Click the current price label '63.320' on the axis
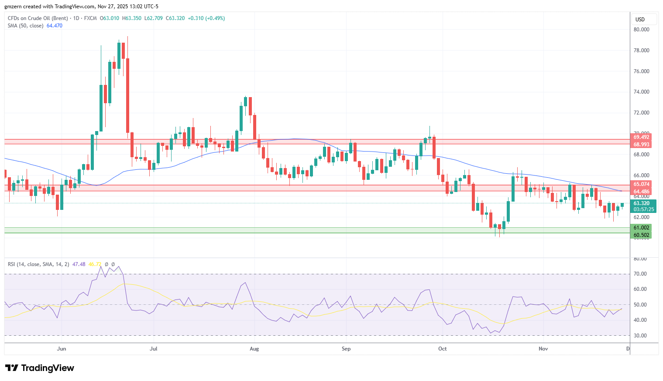Viewport: 663px width, 381px height. click(641, 203)
